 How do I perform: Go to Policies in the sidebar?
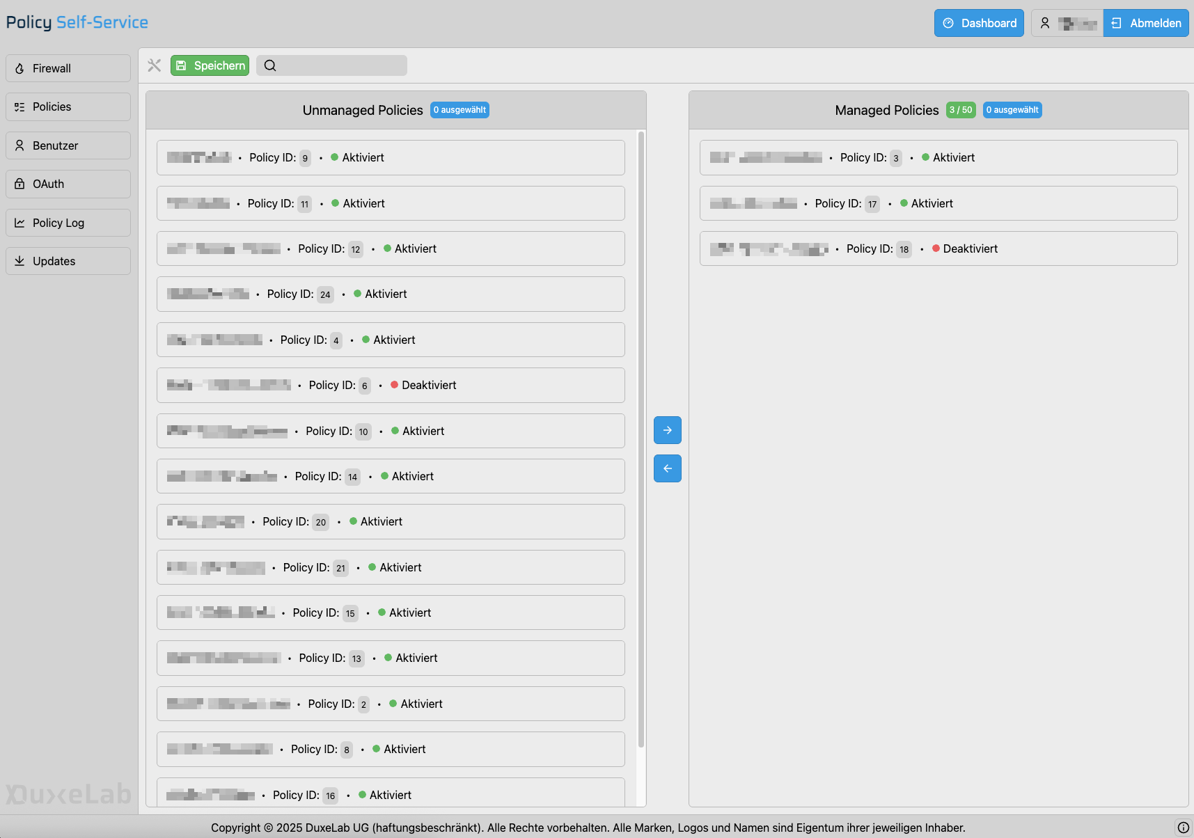point(68,106)
